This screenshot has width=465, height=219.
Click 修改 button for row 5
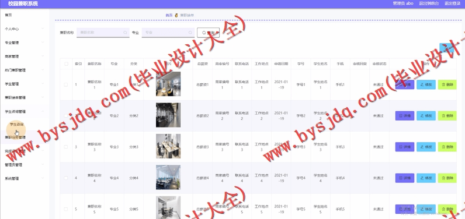[426, 209]
